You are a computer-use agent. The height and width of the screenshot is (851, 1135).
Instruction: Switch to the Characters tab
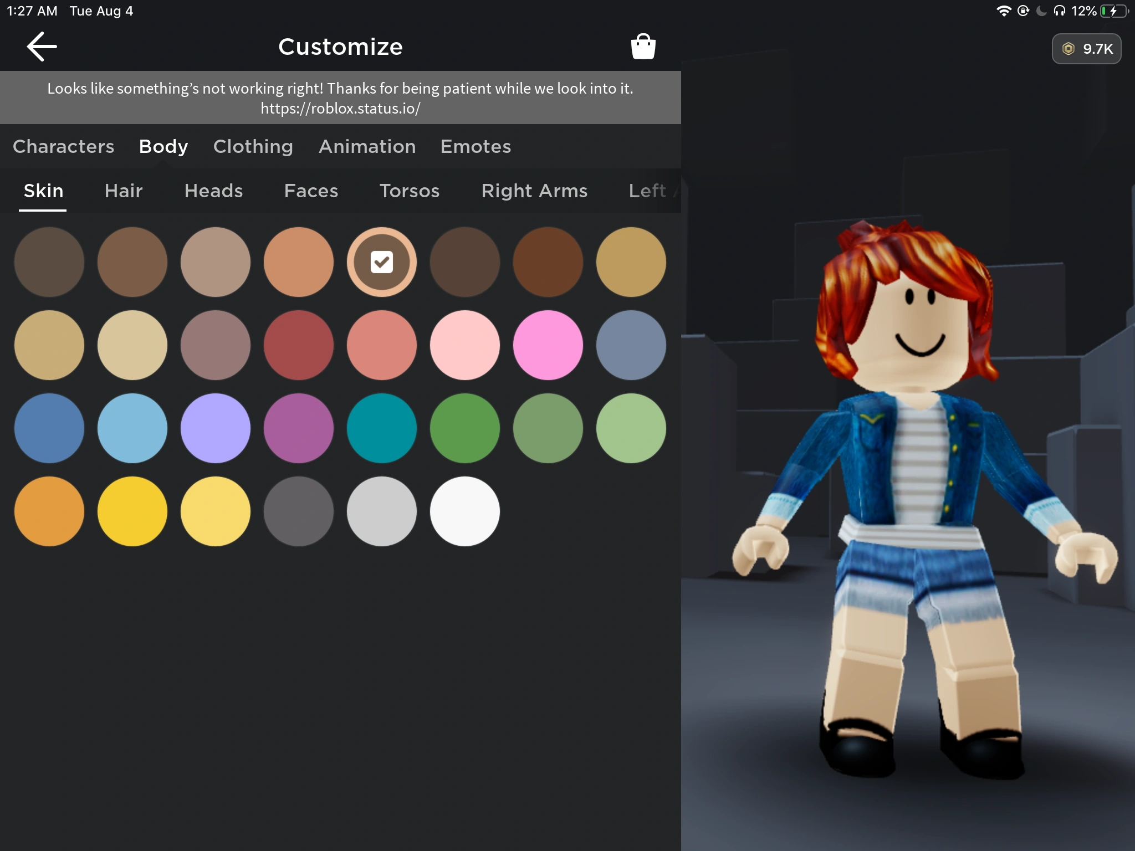pos(64,146)
